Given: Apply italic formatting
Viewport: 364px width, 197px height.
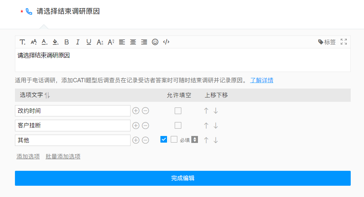Looking at the screenshot, I should point(77,42).
